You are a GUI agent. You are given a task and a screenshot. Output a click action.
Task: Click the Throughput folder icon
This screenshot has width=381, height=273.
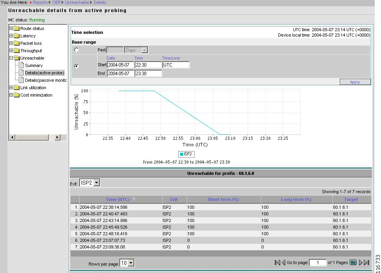(17, 51)
